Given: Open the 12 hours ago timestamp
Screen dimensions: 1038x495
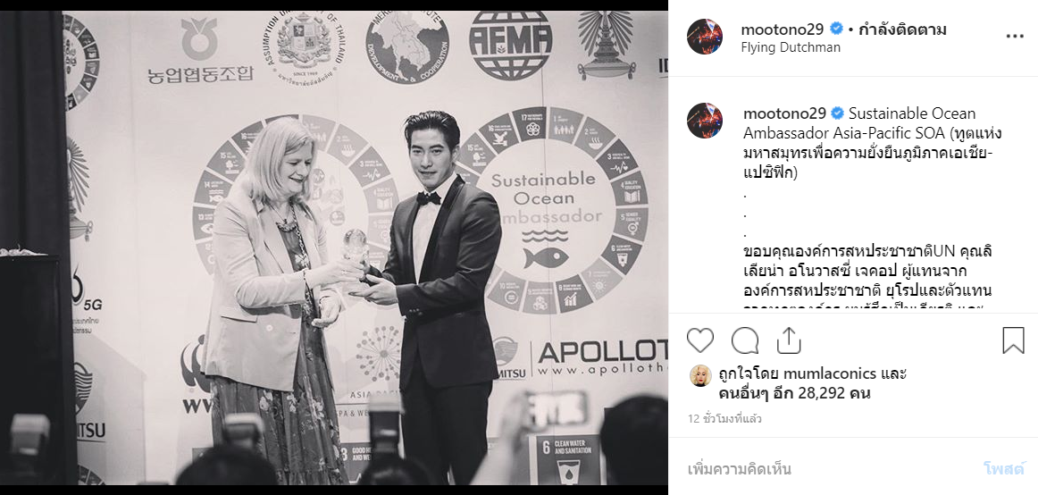Looking at the screenshot, I should (724, 419).
